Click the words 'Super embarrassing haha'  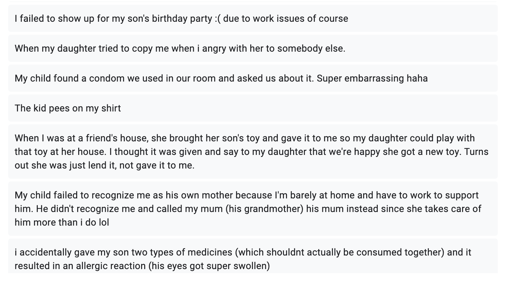coord(372,78)
